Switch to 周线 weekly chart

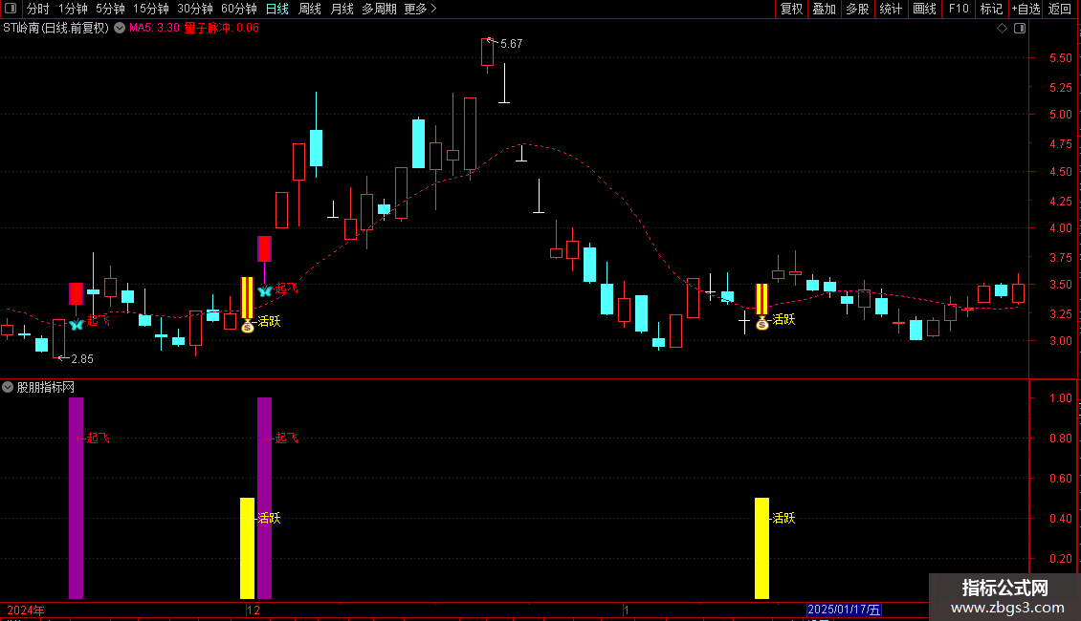pyautogui.click(x=310, y=9)
